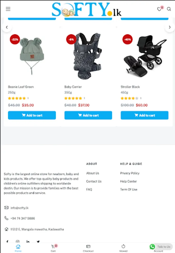Open the Twitter social icon
The image size is (175, 253).
(x=38, y=241)
